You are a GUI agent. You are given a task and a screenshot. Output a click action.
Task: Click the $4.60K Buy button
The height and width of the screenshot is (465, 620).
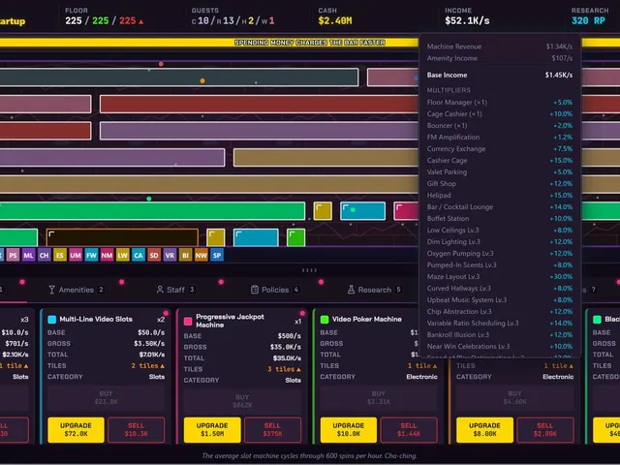click(x=514, y=398)
